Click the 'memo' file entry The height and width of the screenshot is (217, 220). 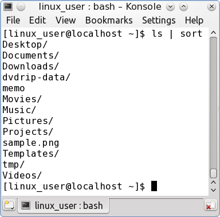pos(14,88)
